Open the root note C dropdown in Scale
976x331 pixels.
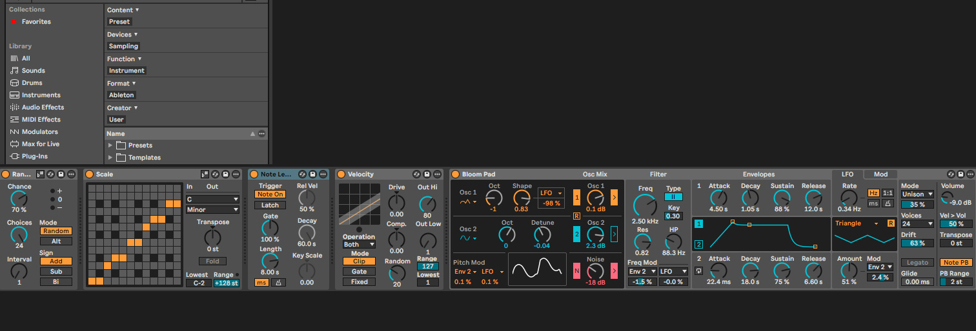212,200
